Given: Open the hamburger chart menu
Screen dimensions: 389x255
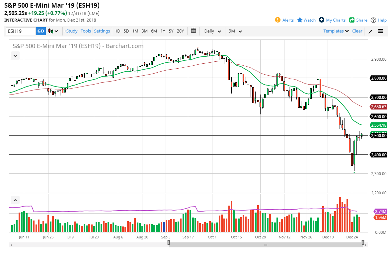Looking at the screenshot, I should coord(380,31).
